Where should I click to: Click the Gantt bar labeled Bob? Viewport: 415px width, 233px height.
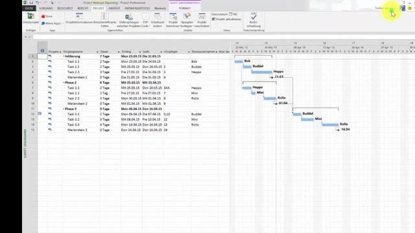pyautogui.click(x=239, y=61)
